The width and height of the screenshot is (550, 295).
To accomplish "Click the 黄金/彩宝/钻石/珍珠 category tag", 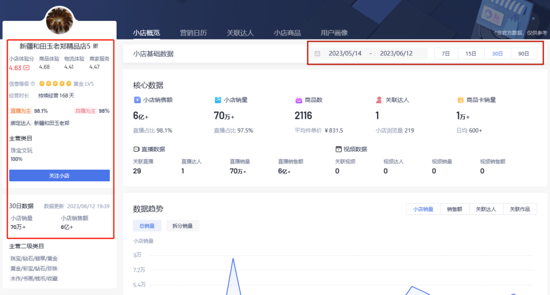I will (34, 269).
